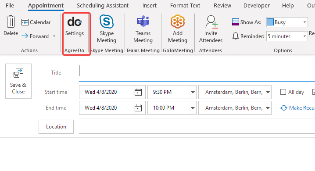
Task: Add a Skype Meeting
Action: [x=107, y=28]
